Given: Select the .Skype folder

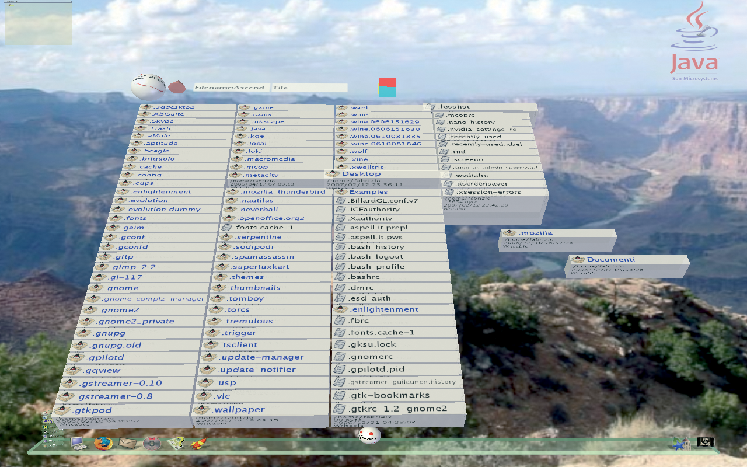Looking at the screenshot, I should (x=184, y=121).
